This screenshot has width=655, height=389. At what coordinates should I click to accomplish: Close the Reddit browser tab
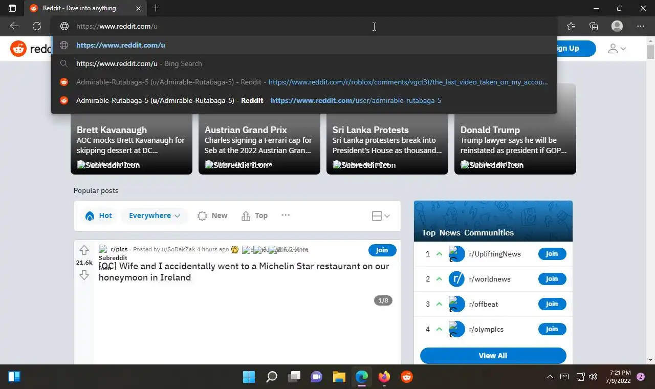coord(139,8)
